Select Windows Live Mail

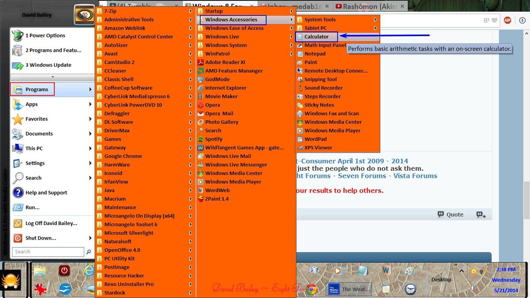point(228,156)
